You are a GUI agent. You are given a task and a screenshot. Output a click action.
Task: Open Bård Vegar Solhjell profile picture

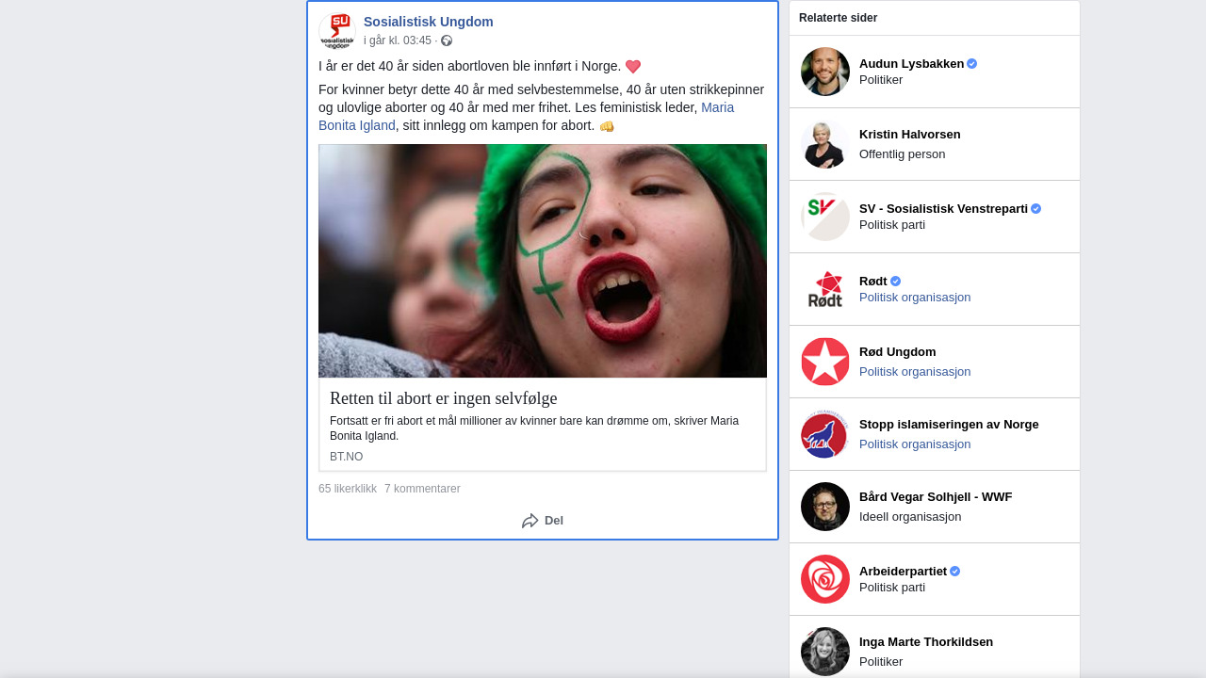click(x=825, y=507)
